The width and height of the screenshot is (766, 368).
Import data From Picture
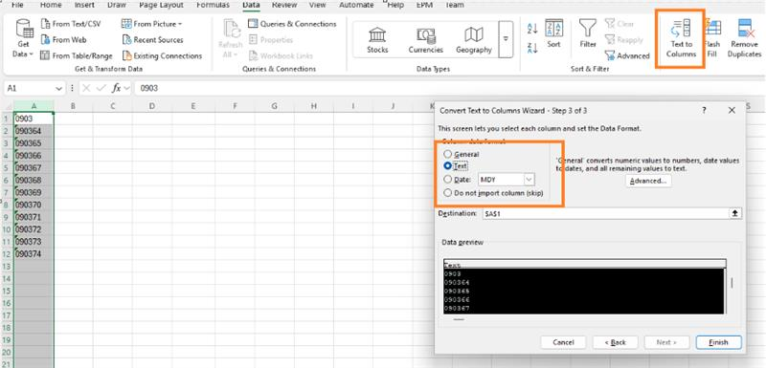pyautogui.click(x=152, y=24)
